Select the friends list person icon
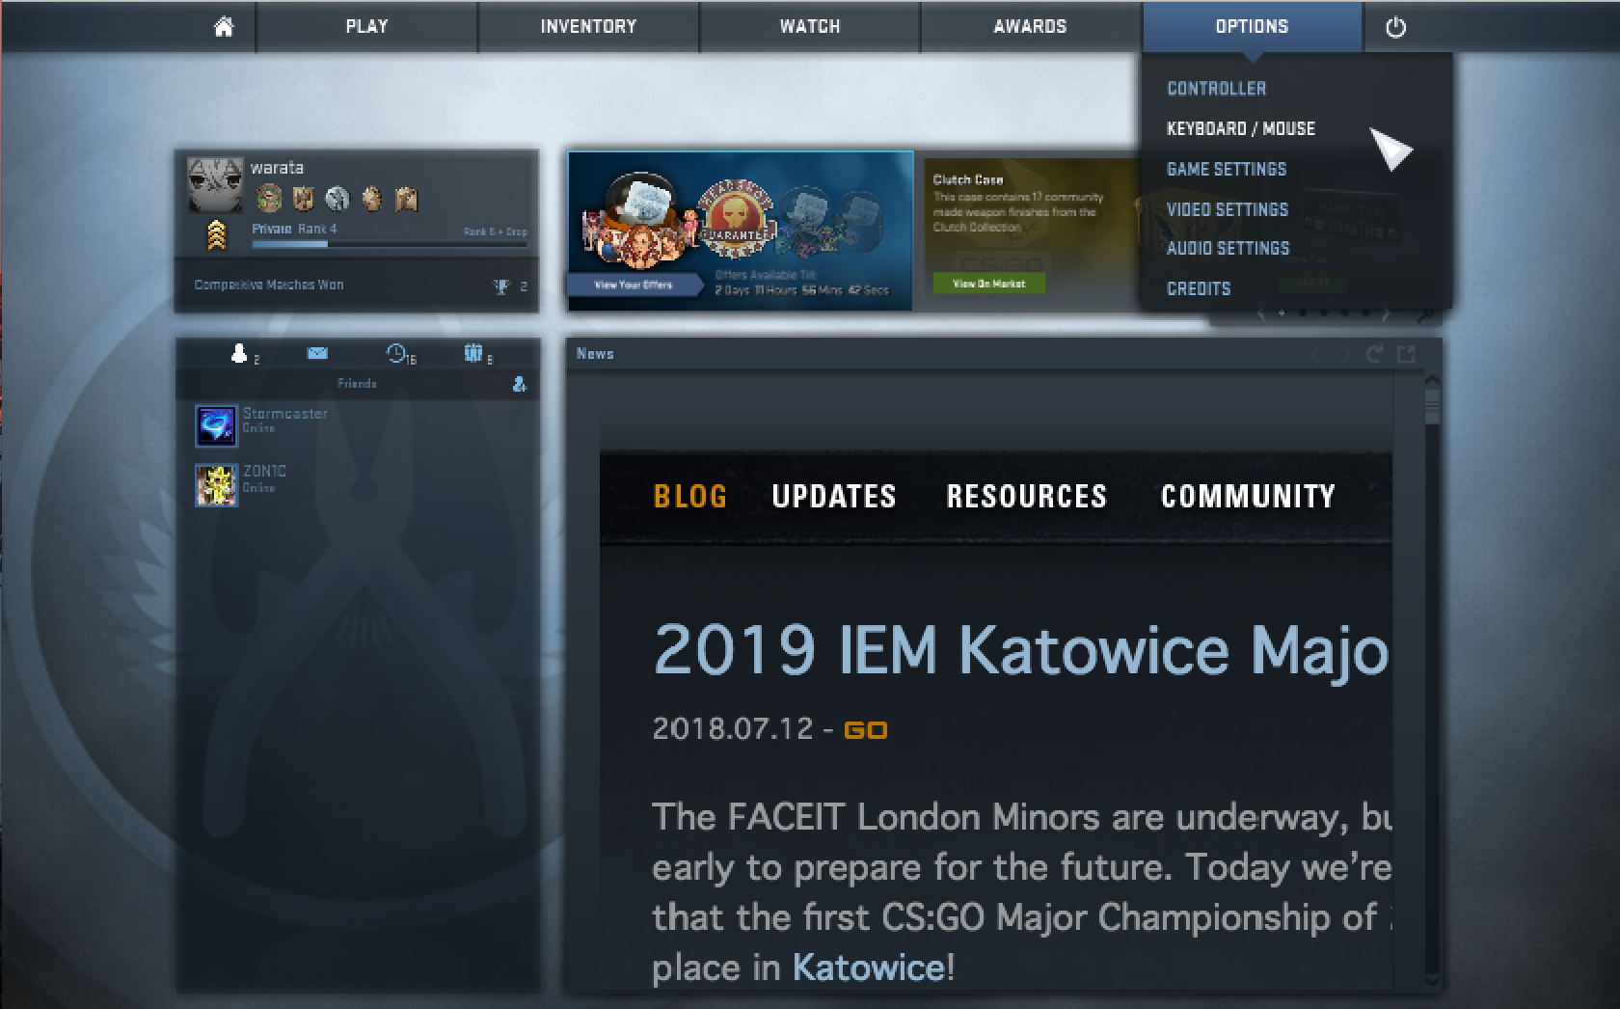 [x=239, y=353]
